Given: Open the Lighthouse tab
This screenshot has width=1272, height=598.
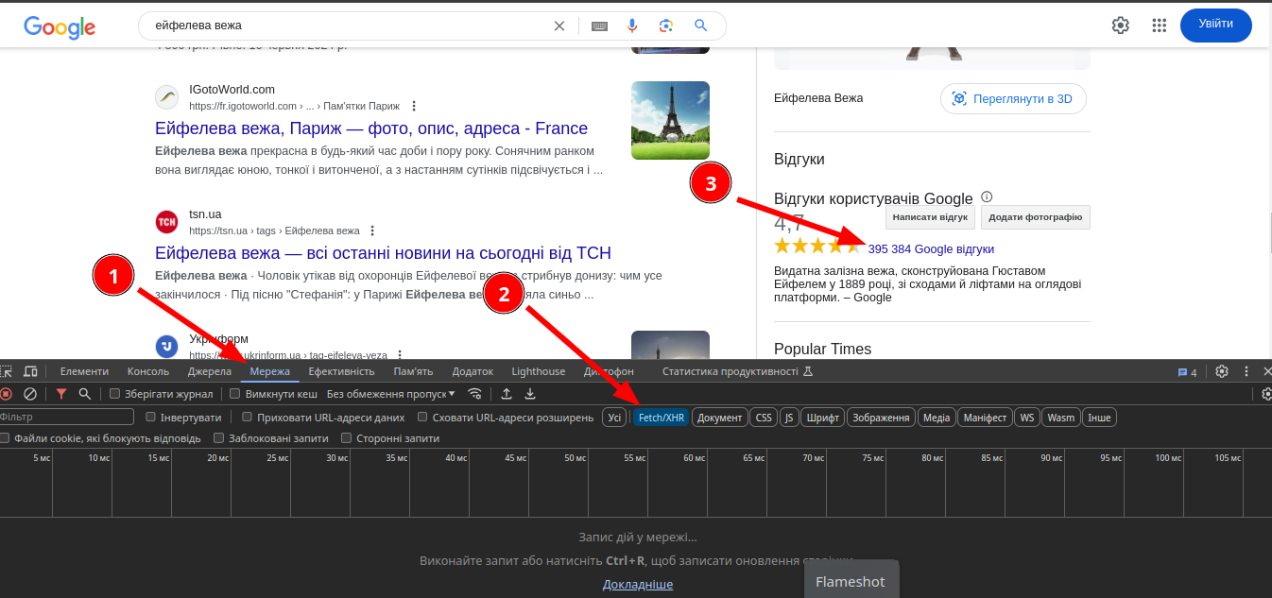Looking at the screenshot, I should click(539, 371).
